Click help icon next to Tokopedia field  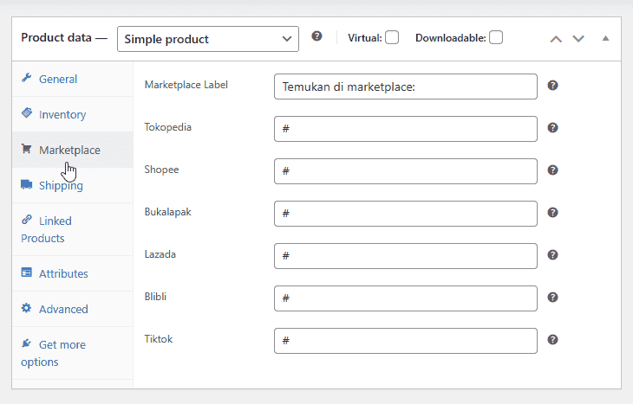point(552,128)
